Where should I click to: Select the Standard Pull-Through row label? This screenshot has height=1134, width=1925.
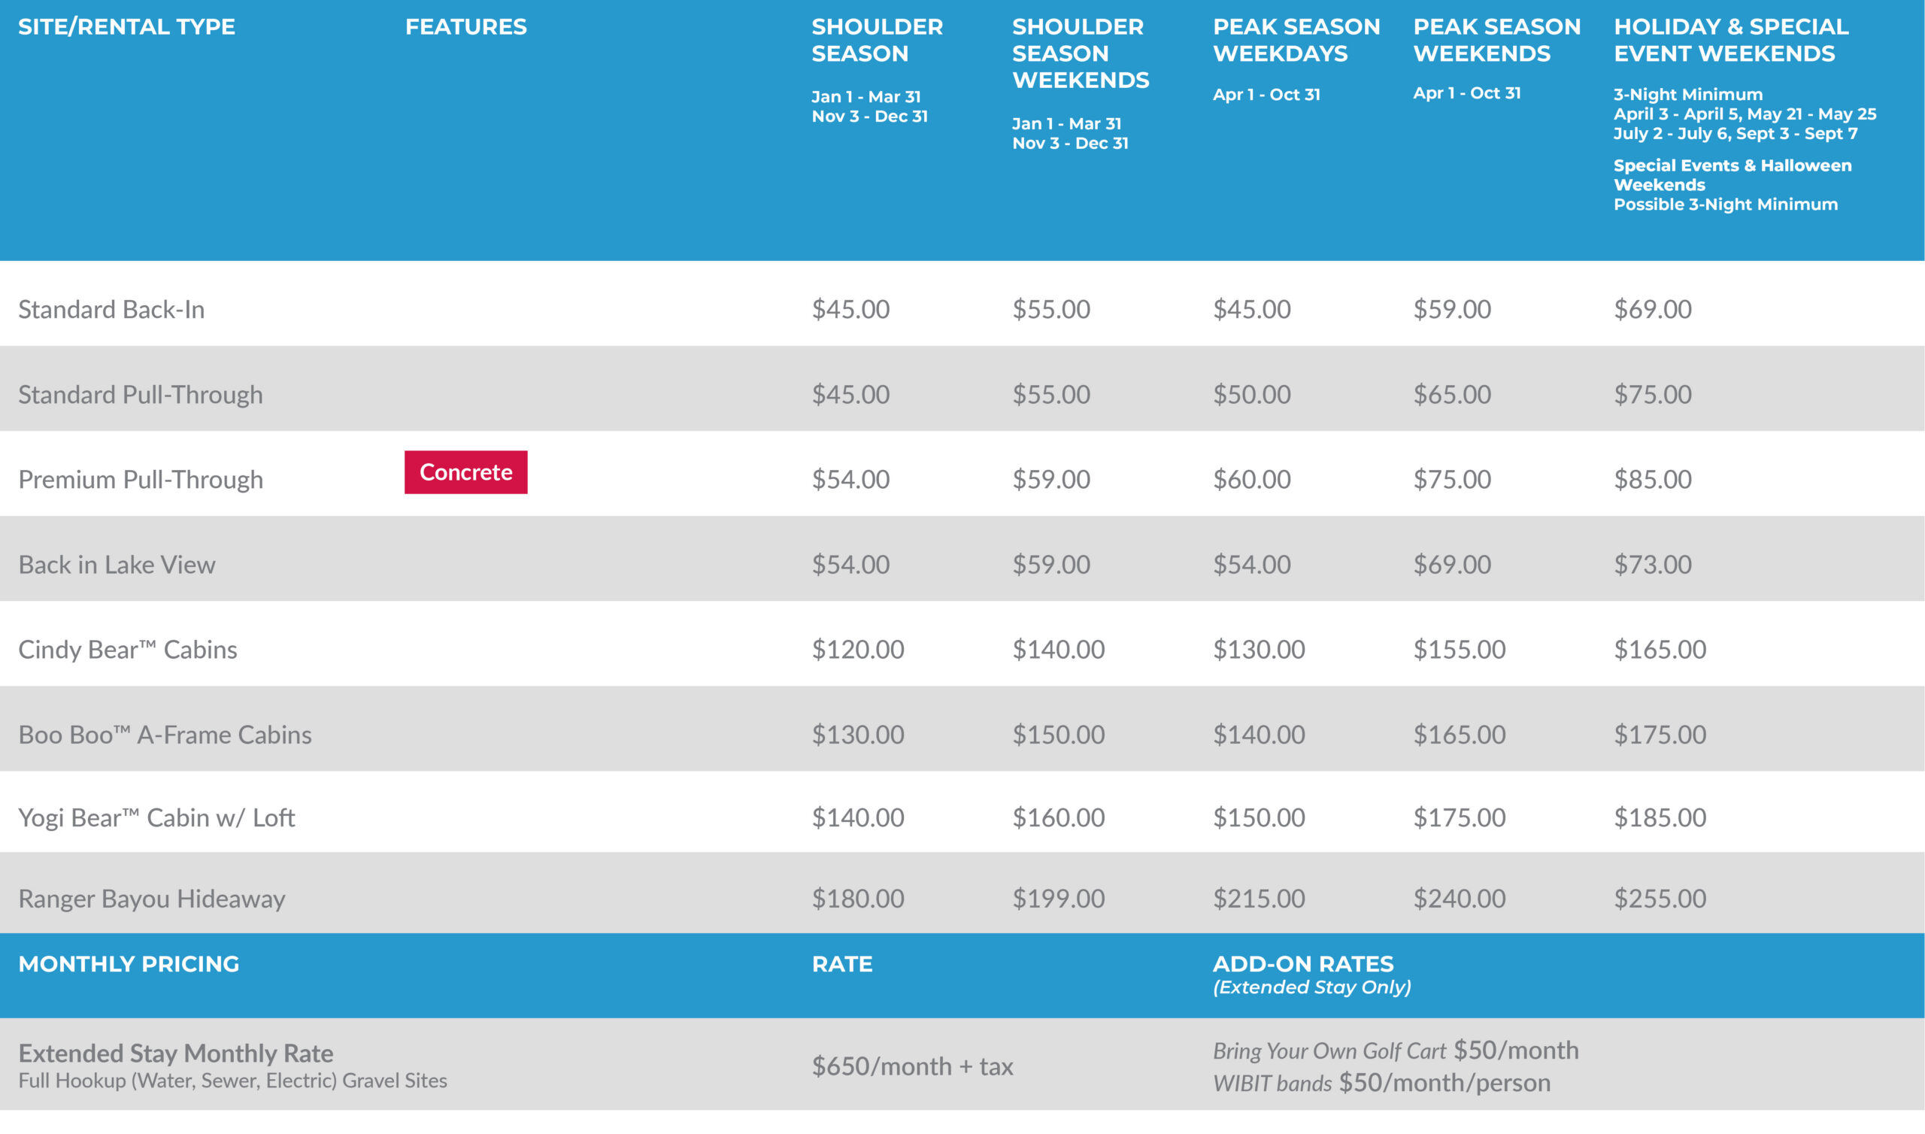pos(141,394)
